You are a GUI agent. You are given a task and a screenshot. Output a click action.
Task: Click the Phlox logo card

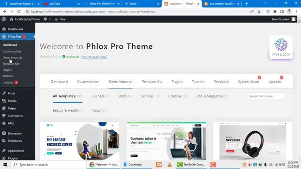[281, 47]
